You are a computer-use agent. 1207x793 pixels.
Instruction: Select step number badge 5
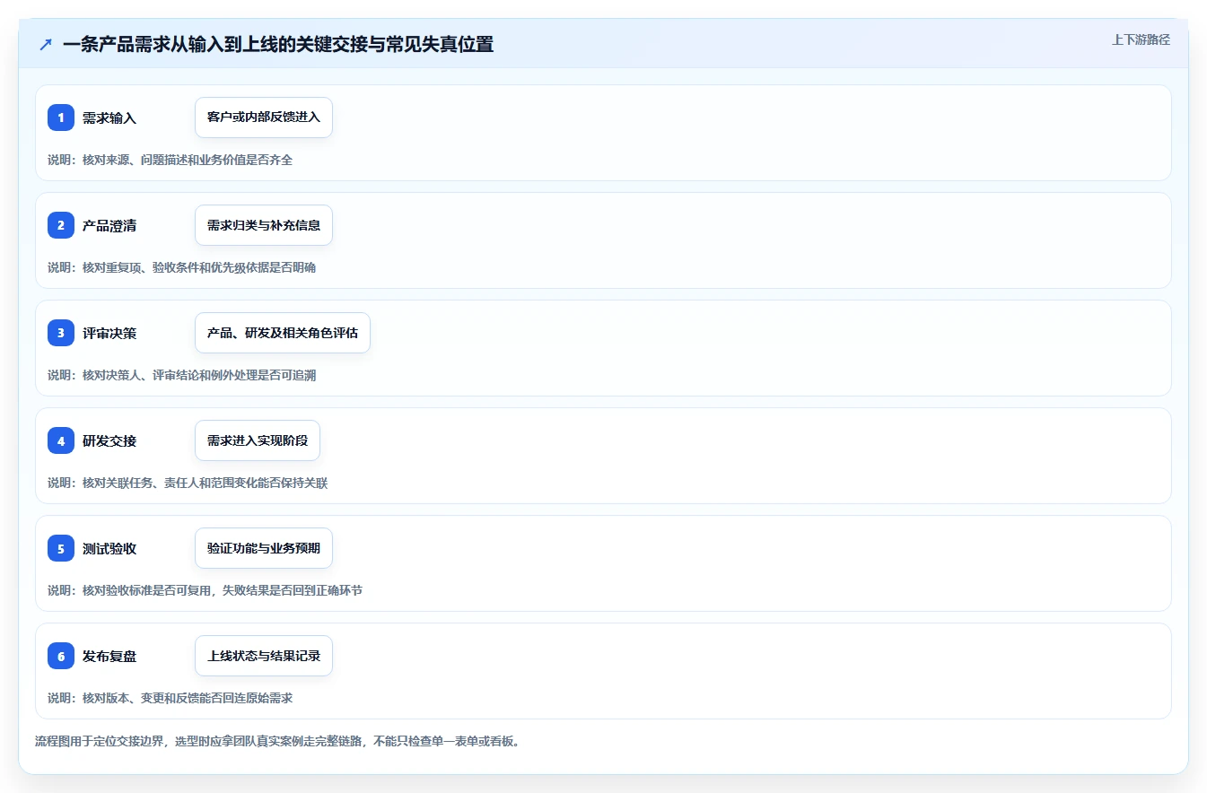61,548
